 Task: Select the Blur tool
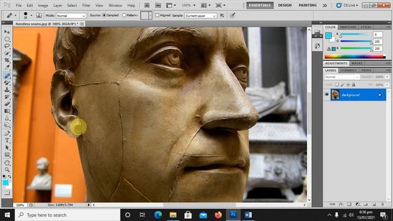coord(7,118)
